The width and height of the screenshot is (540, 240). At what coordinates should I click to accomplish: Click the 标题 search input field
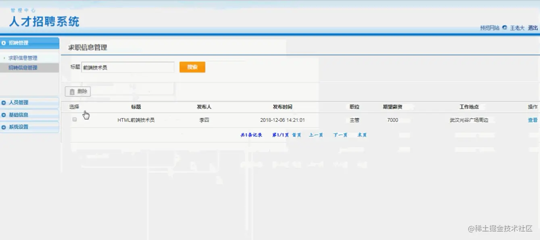point(128,67)
